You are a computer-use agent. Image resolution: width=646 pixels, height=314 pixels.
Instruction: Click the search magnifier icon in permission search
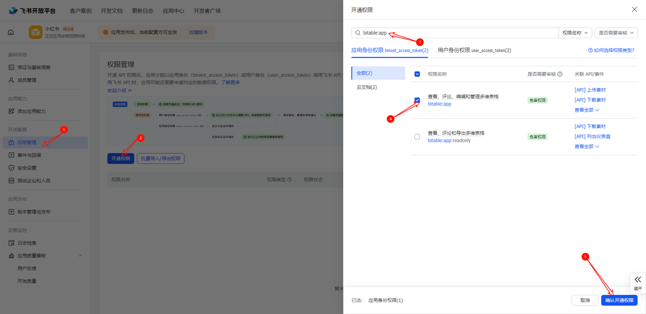(x=358, y=33)
